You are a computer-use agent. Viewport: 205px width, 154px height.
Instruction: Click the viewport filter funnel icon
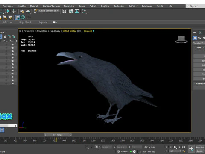(x=94, y=31)
